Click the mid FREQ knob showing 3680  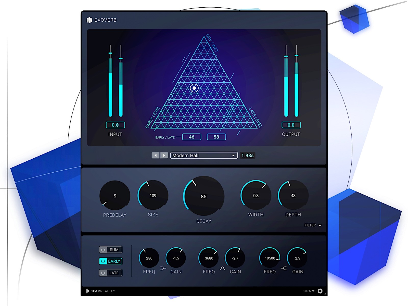tap(209, 258)
